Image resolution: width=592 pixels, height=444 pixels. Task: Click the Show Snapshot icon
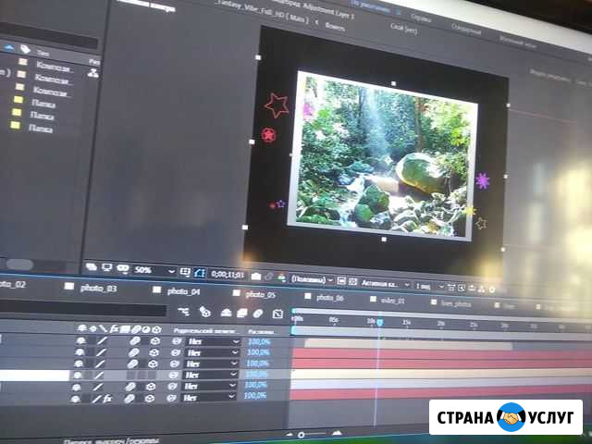pos(269,277)
